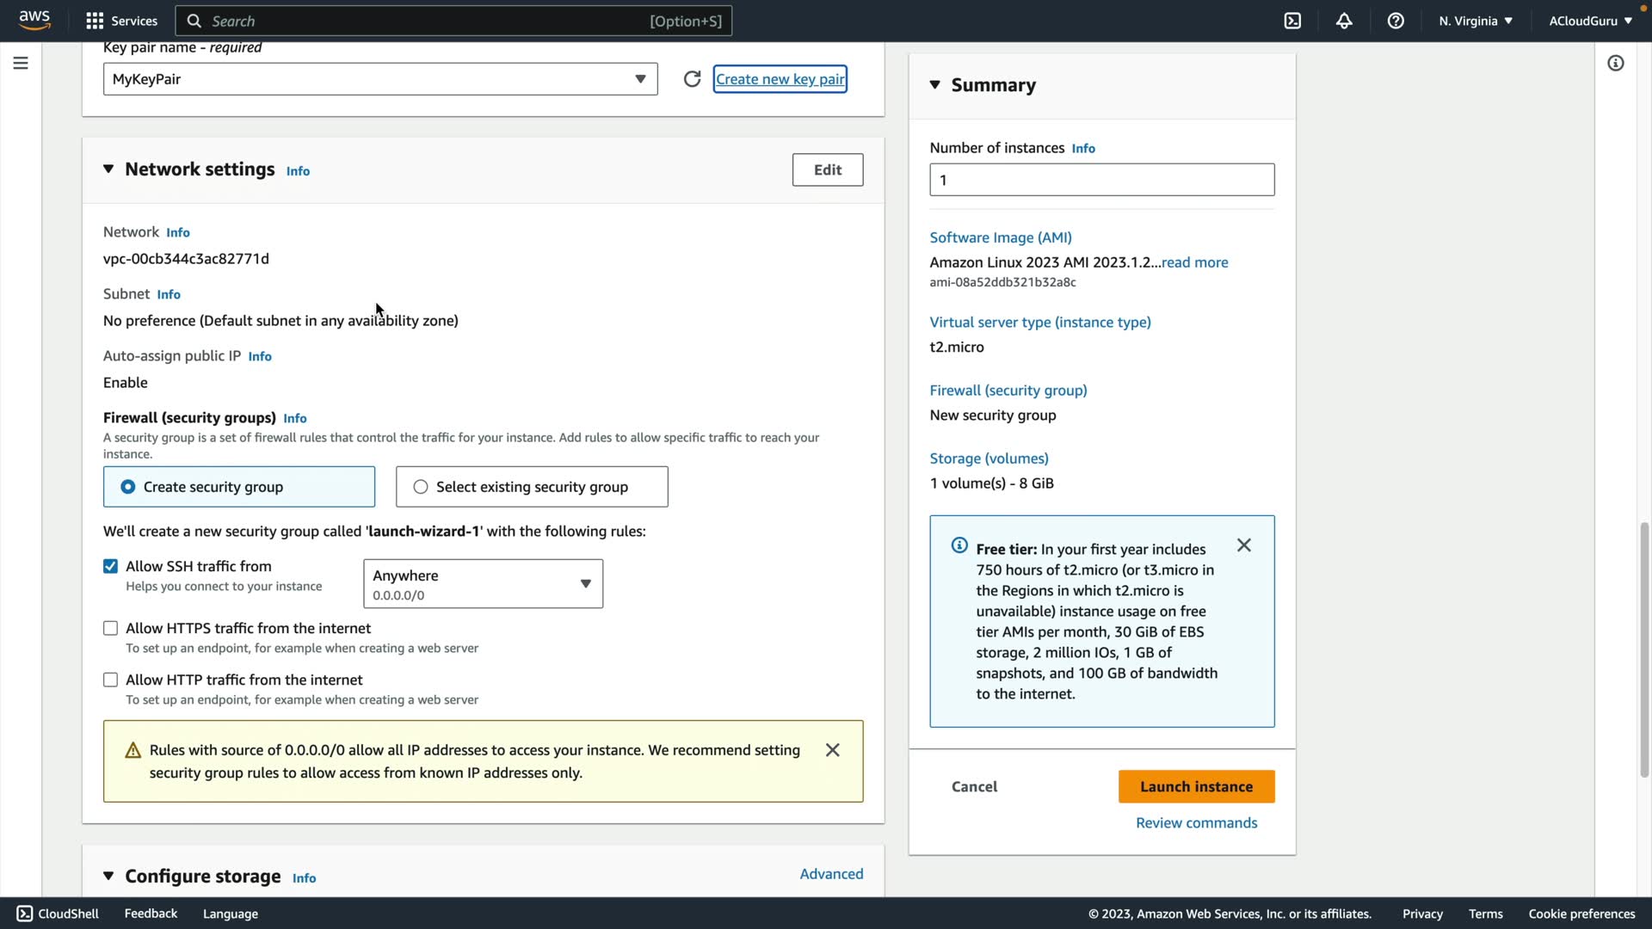
Task: Open the Services menu
Action: pos(121,21)
